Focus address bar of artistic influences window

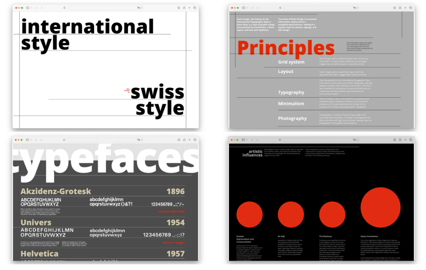pos(321,140)
